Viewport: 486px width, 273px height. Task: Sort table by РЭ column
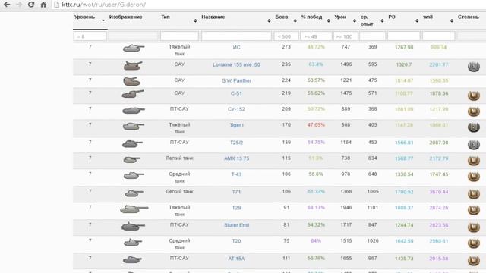[x=403, y=20]
